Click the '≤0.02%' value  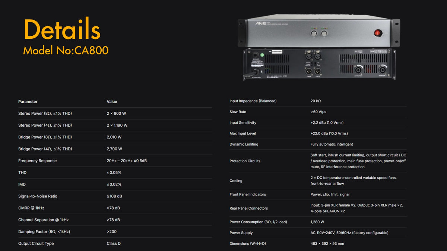point(114,185)
